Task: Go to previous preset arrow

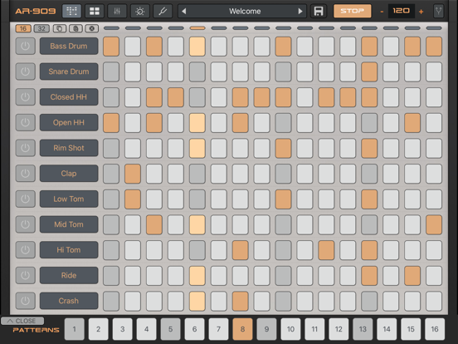Action: coord(183,12)
